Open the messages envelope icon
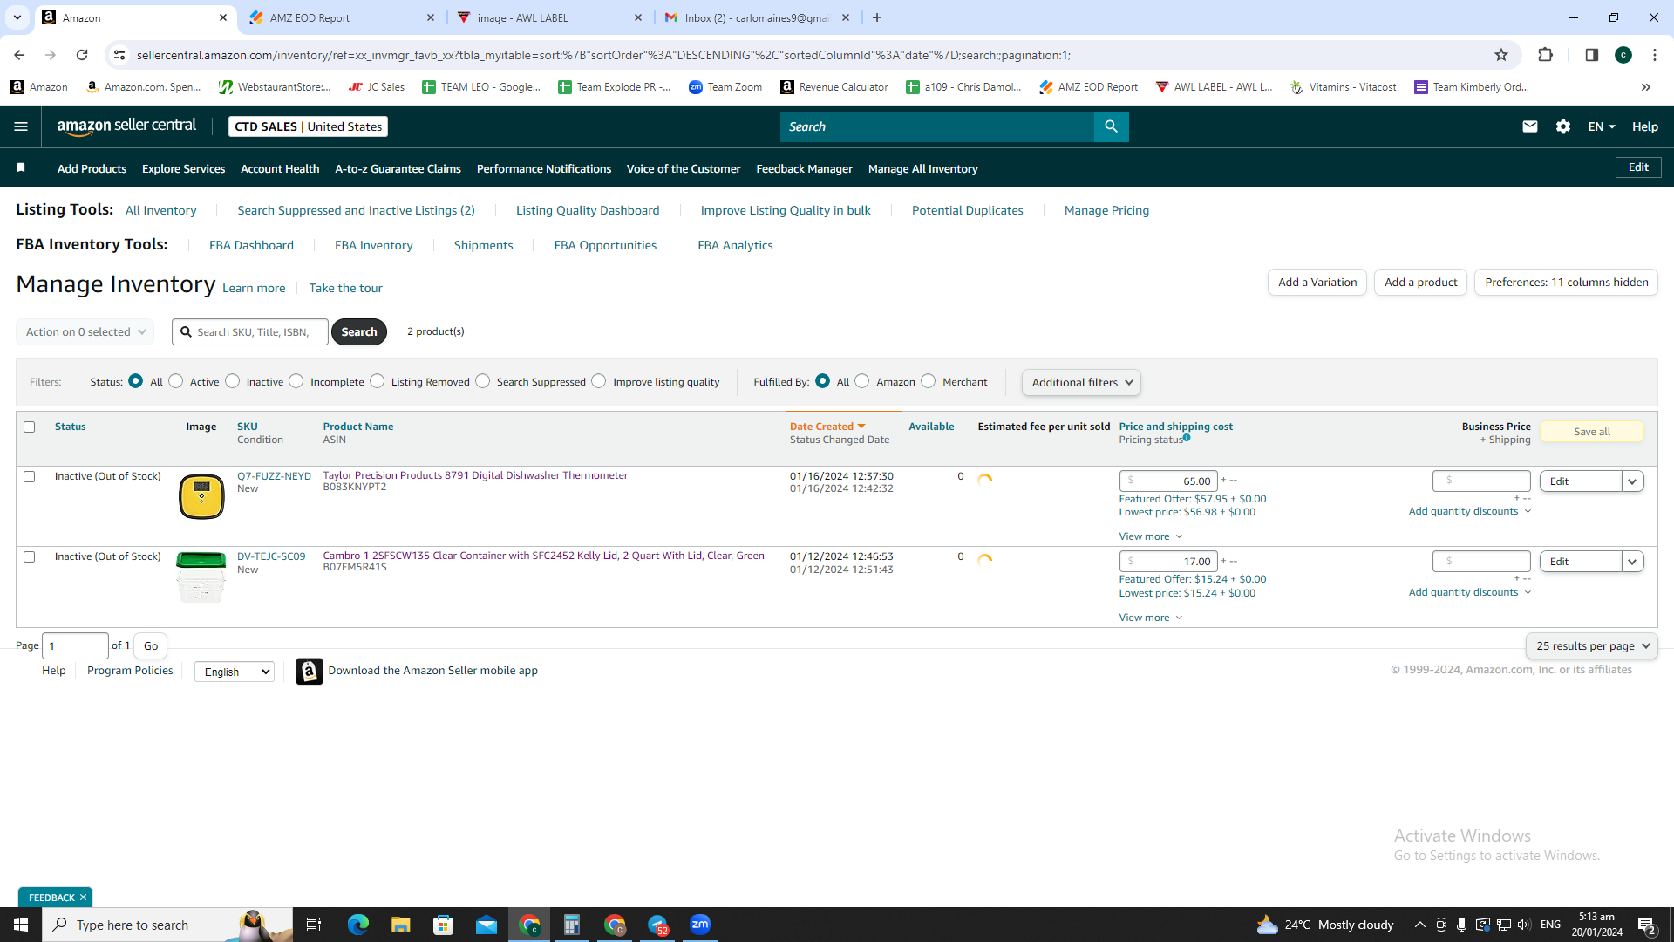Image resolution: width=1674 pixels, height=942 pixels. click(x=1529, y=126)
